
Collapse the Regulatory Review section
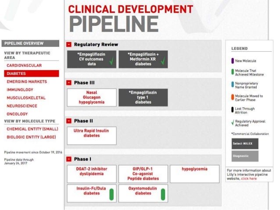(69, 45)
